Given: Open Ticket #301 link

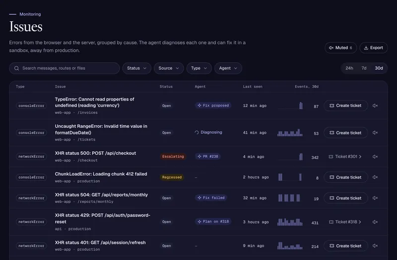Looking at the screenshot, I should (345, 156).
